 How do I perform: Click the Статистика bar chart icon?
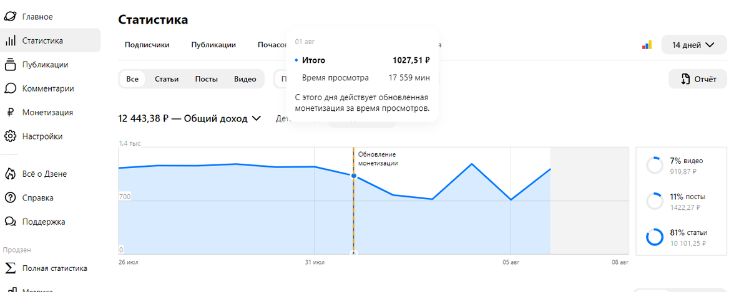pyautogui.click(x=11, y=41)
